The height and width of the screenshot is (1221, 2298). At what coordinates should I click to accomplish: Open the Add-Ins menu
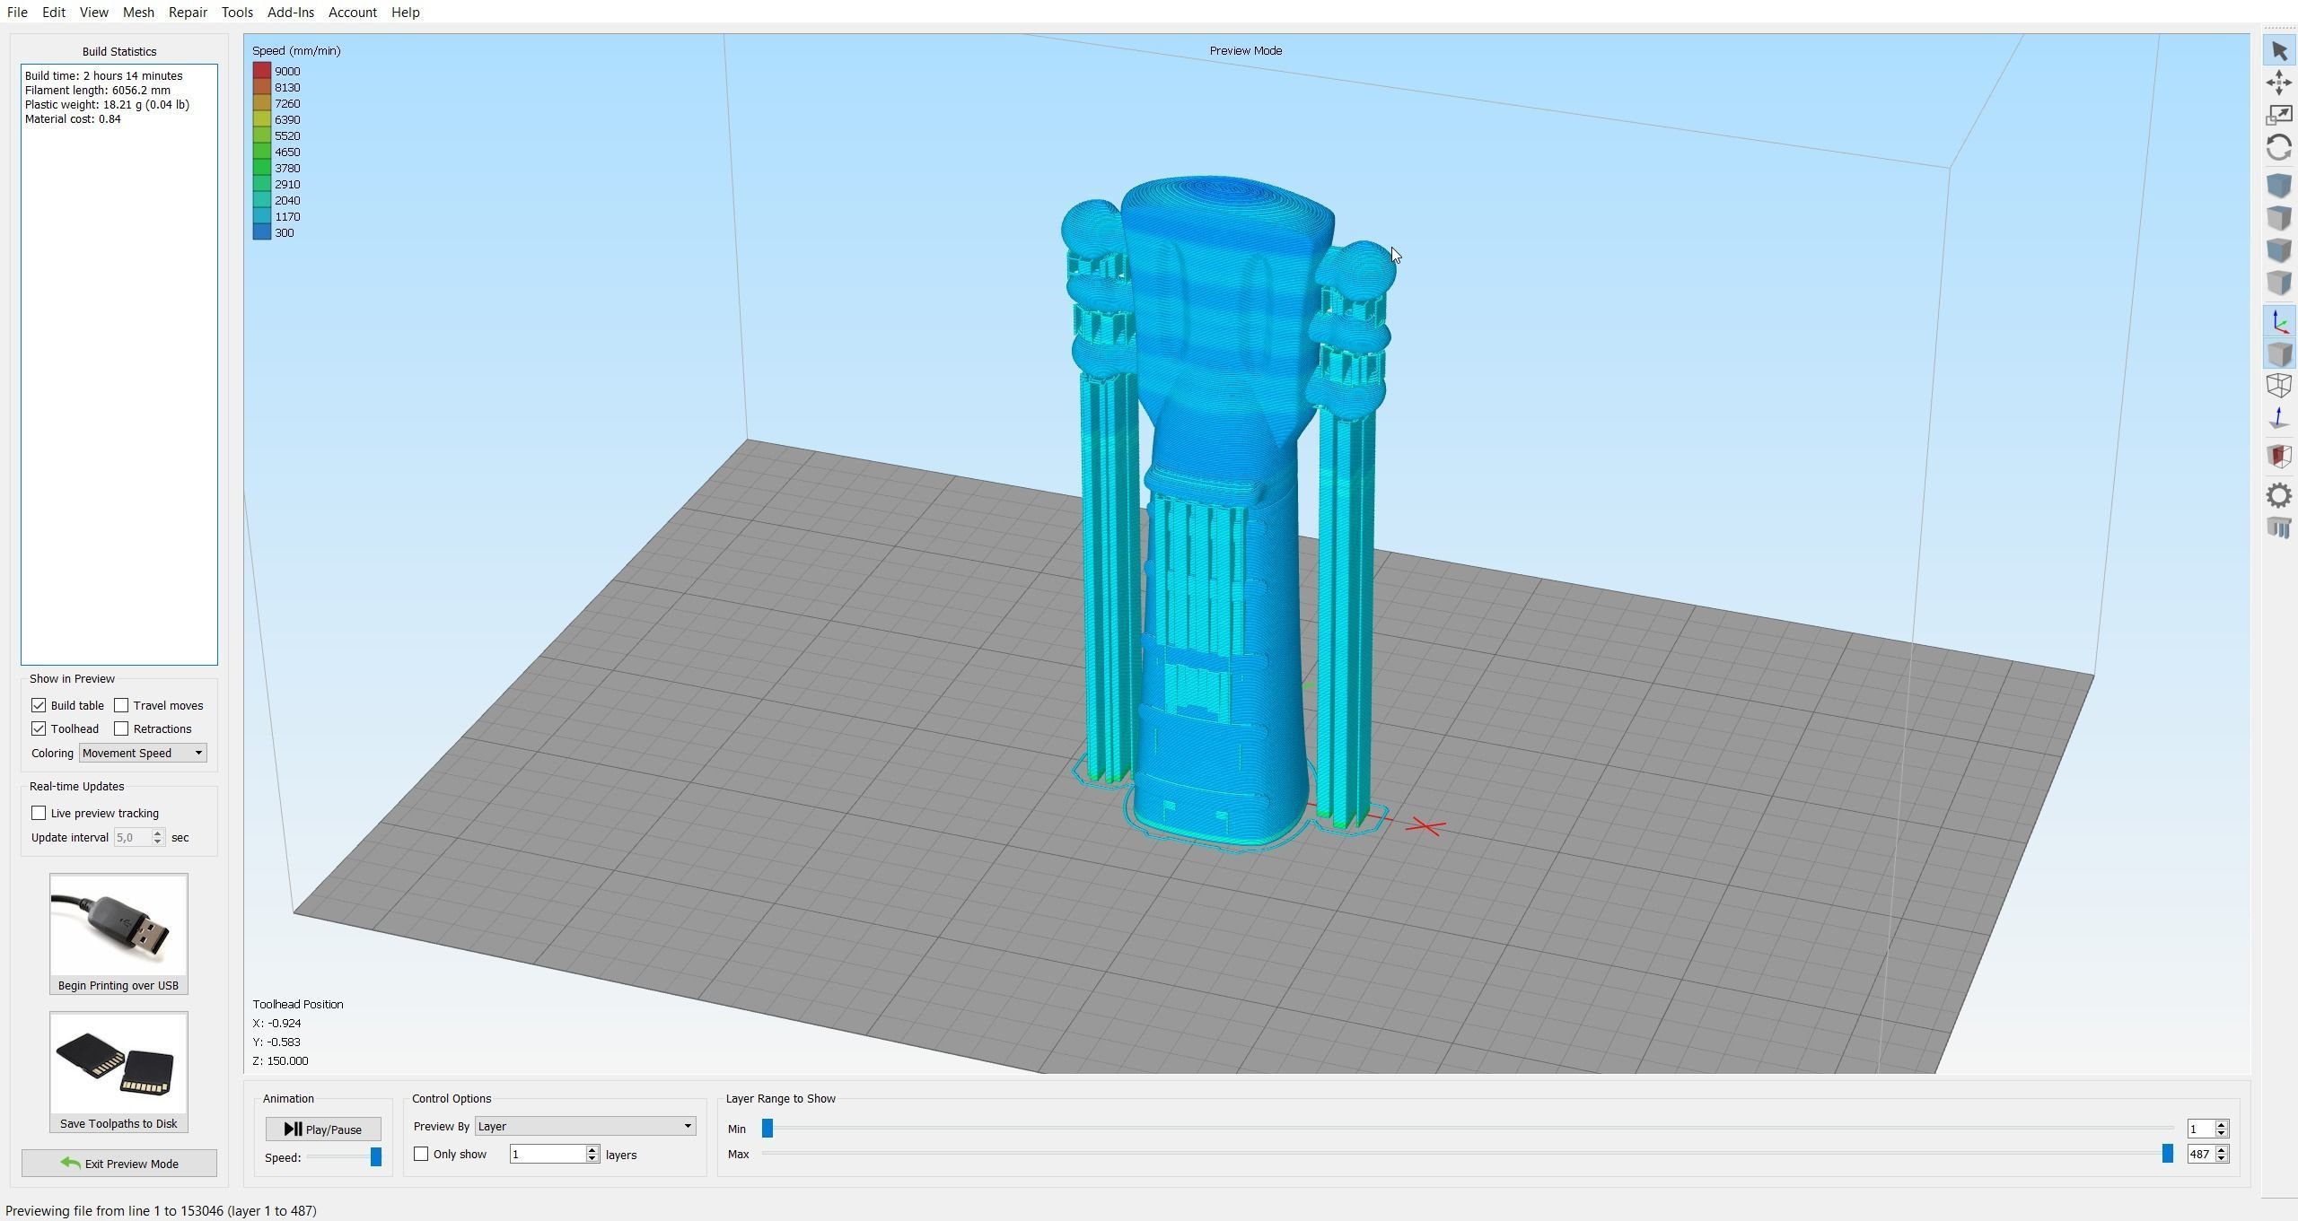290,13
